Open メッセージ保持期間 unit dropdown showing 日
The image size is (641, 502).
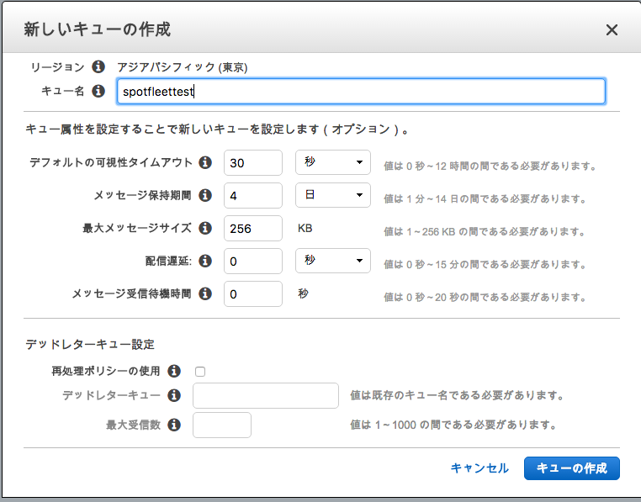(x=333, y=195)
